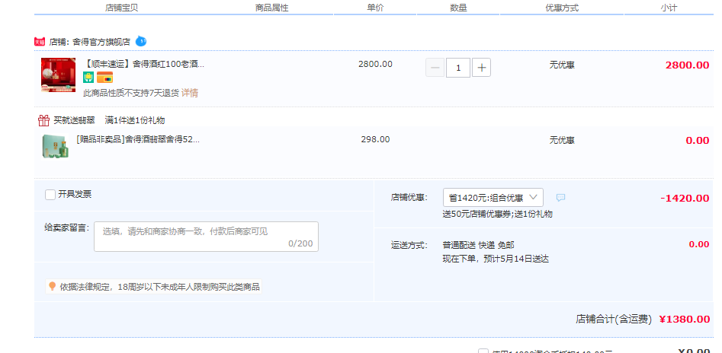
Task: Open the 赠品 舍得酒翡翠舍得52 gift title
Action: coord(138,139)
